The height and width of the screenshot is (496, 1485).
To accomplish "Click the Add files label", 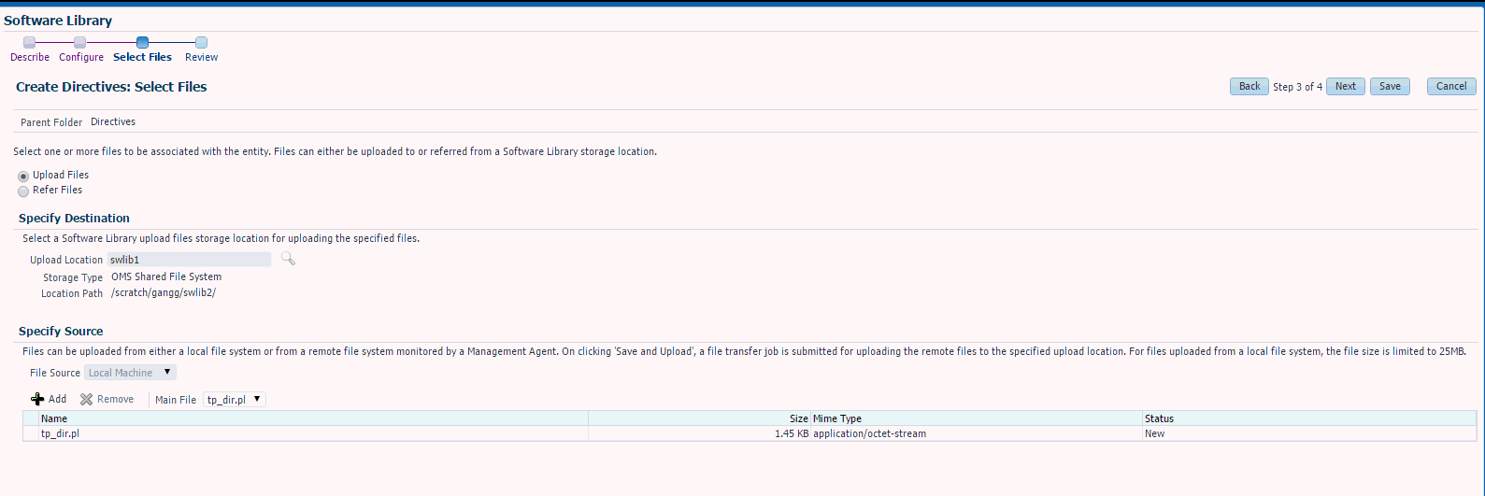I will tap(57, 399).
